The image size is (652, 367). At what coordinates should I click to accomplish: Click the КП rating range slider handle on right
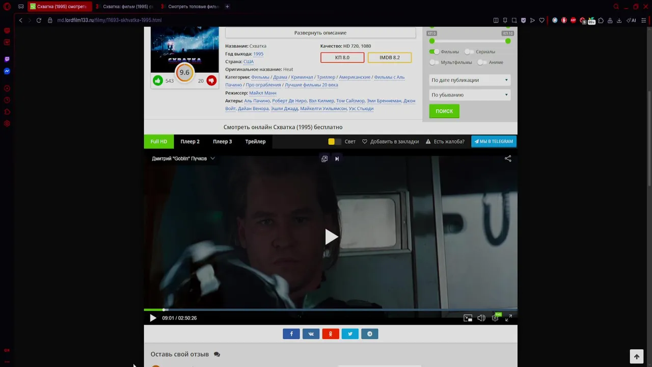coord(508,41)
